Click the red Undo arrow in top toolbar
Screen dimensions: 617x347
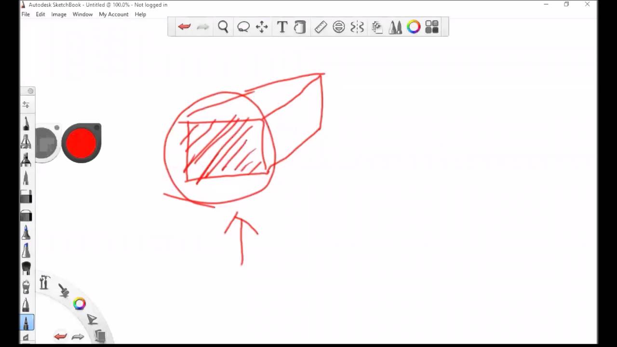pyautogui.click(x=184, y=27)
